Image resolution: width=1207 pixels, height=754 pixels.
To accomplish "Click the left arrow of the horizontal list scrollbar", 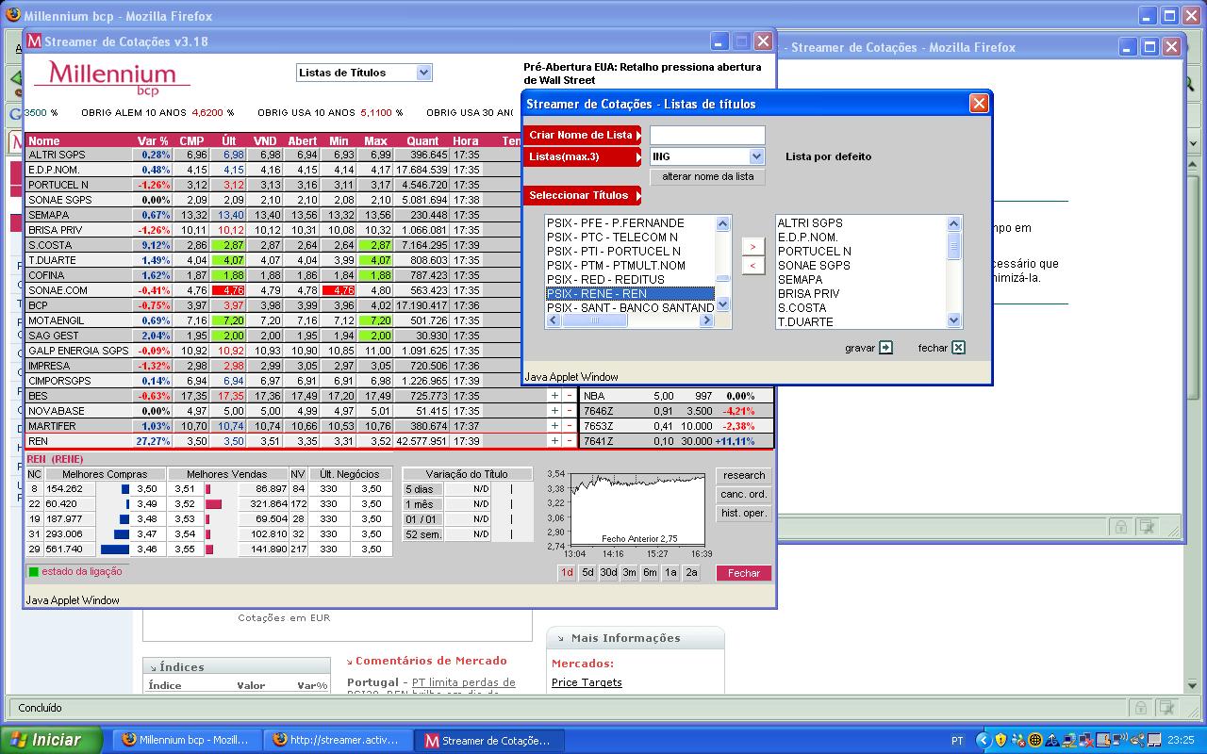I will coord(554,320).
